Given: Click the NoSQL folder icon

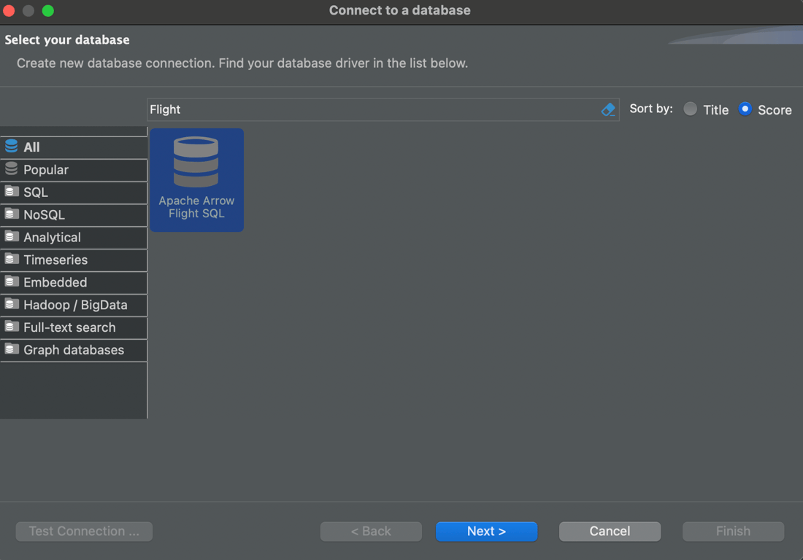Looking at the screenshot, I should pyautogui.click(x=11, y=214).
